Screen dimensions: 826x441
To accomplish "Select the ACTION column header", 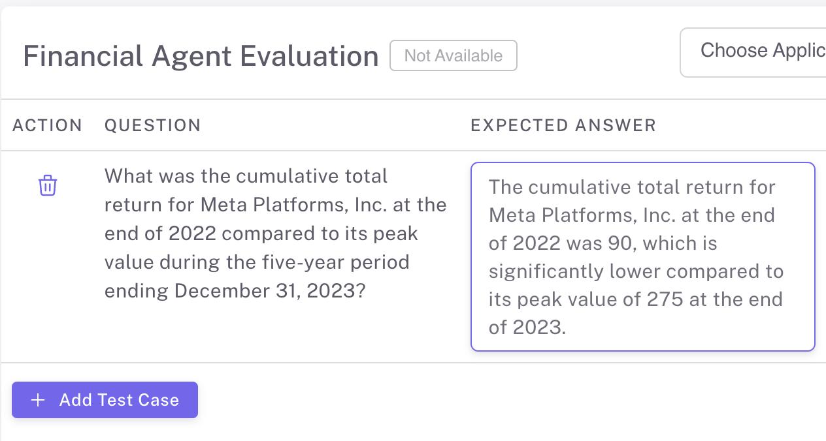I will (x=48, y=125).
